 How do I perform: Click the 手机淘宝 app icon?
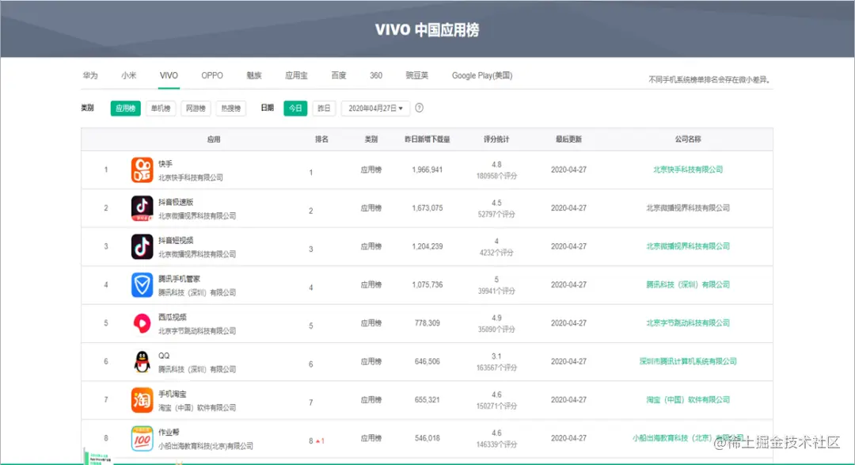142,399
